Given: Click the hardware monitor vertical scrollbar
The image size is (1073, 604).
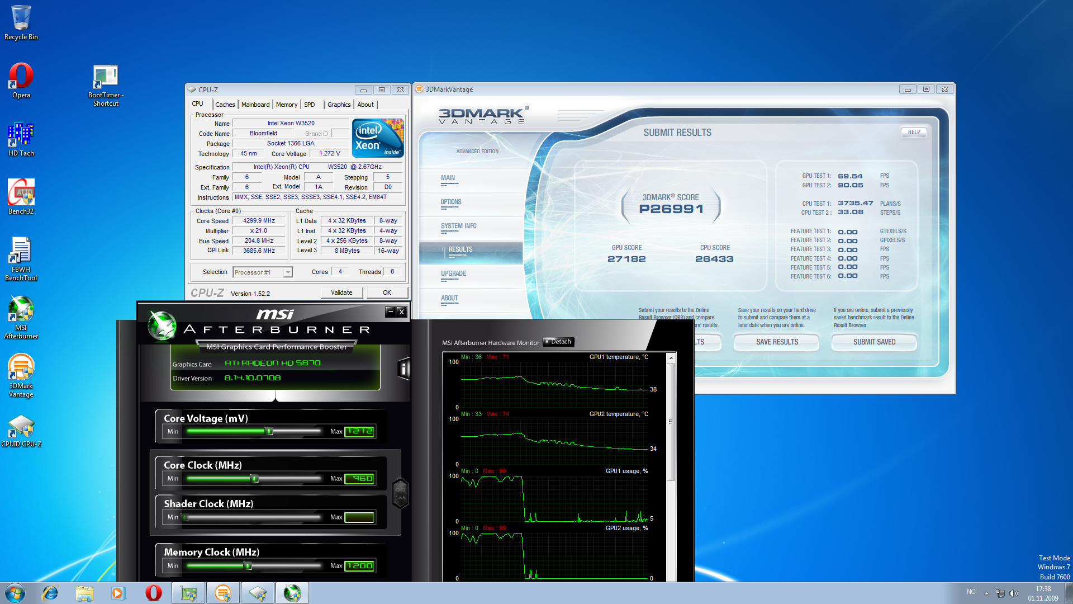Looking at the screenshot, I should [x=671, y=422].
